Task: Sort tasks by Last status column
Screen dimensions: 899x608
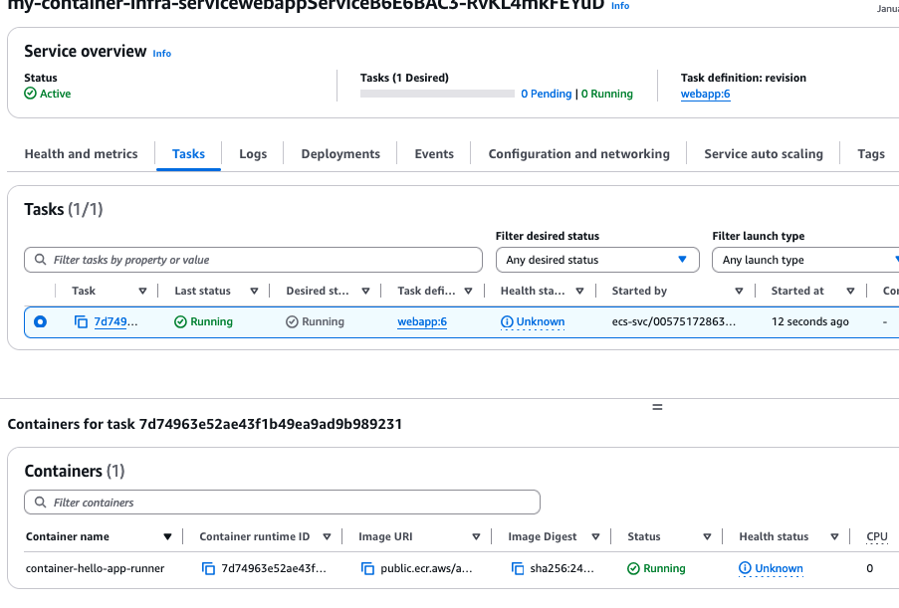Action: [x=254, y=292]
